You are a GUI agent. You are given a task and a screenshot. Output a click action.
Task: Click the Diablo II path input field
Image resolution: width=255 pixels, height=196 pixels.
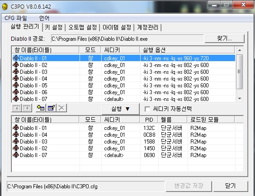(x=127, y=39)
